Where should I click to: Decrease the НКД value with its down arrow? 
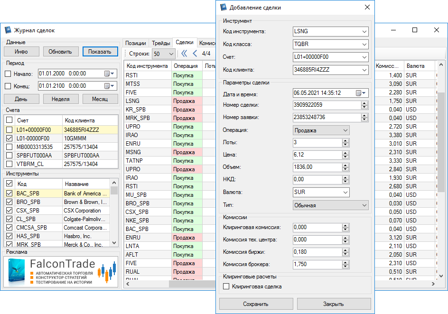tap(345, 182)
